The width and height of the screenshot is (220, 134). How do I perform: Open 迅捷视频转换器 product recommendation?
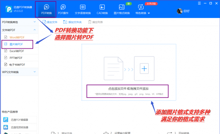point(19,127)
